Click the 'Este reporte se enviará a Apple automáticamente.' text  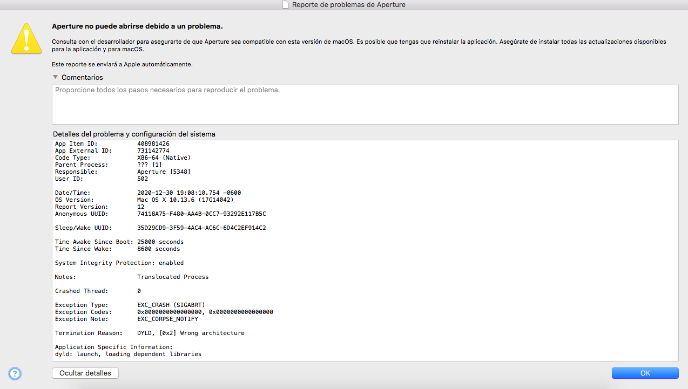point(122,64)
